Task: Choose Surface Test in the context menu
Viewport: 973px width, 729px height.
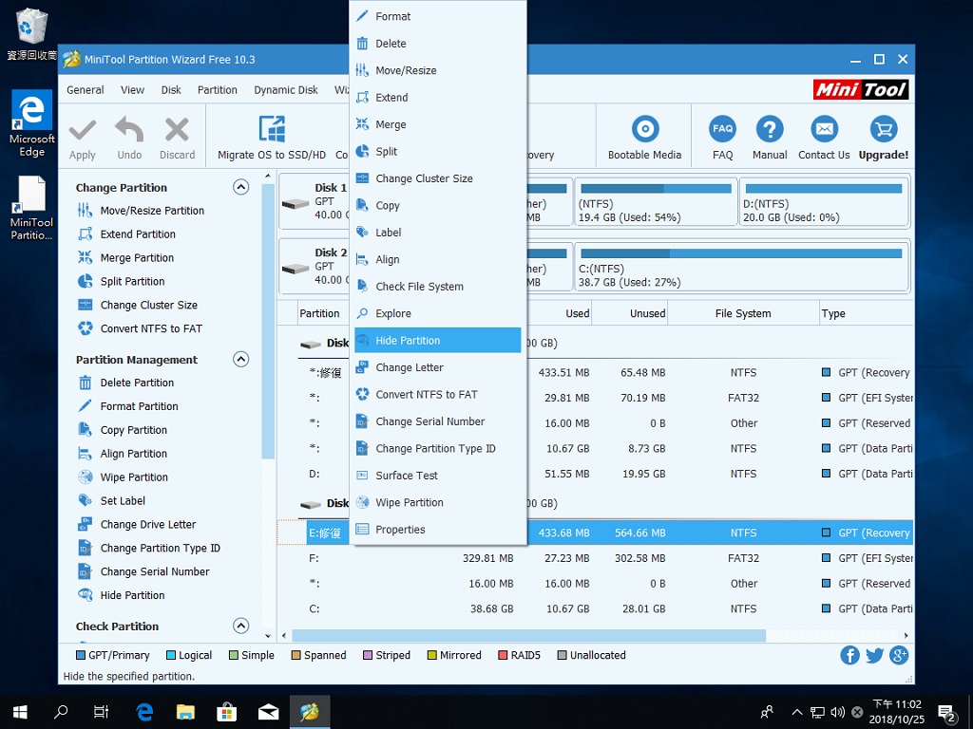Action: click(x=437, y=476)
